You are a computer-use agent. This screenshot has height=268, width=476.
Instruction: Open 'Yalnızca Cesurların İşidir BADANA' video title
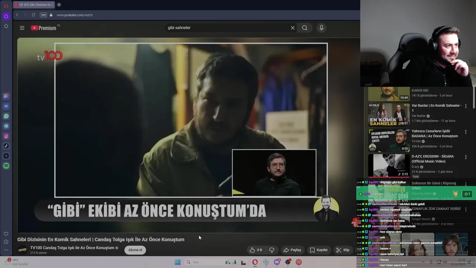tap(435, 134)
